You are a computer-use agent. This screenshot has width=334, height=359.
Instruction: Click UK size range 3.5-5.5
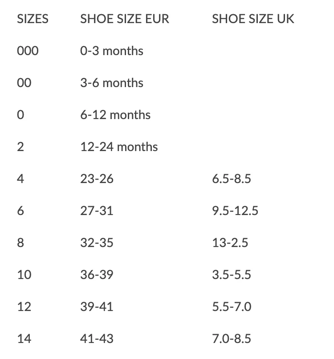click(232, 275)
